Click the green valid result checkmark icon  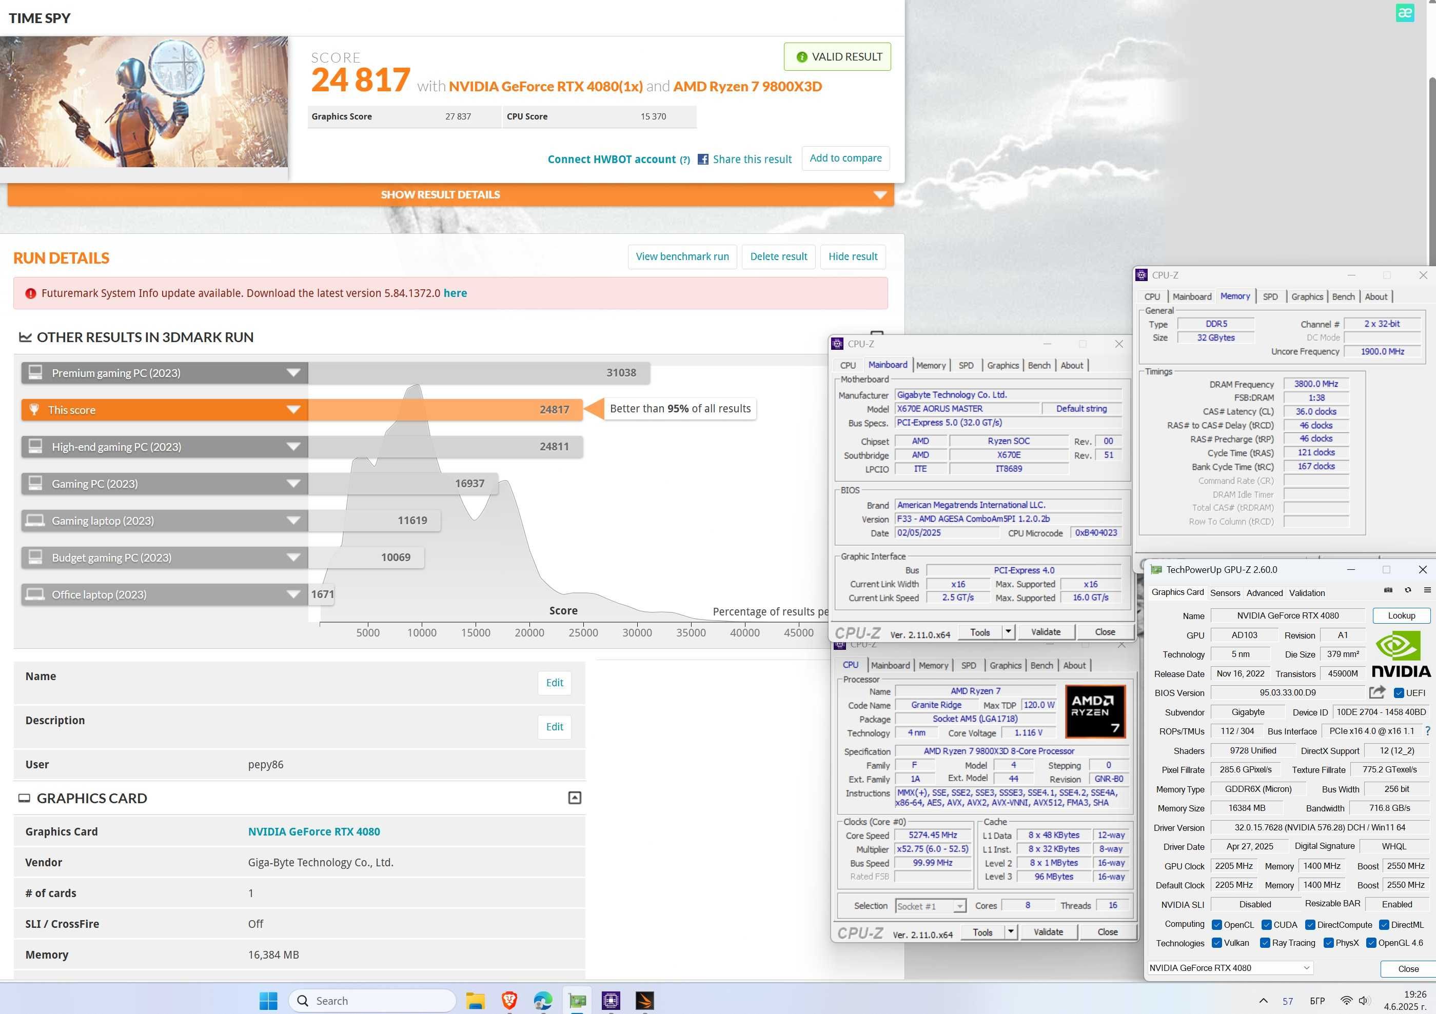(802, 57)
